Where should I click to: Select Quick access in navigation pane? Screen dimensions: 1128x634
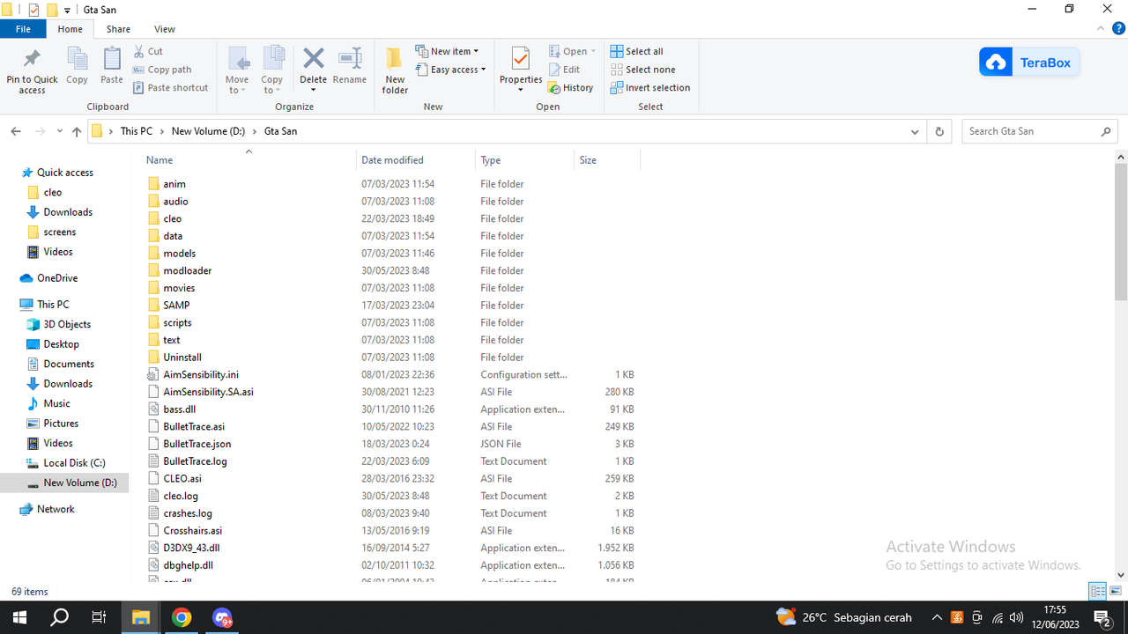(64, 173)
